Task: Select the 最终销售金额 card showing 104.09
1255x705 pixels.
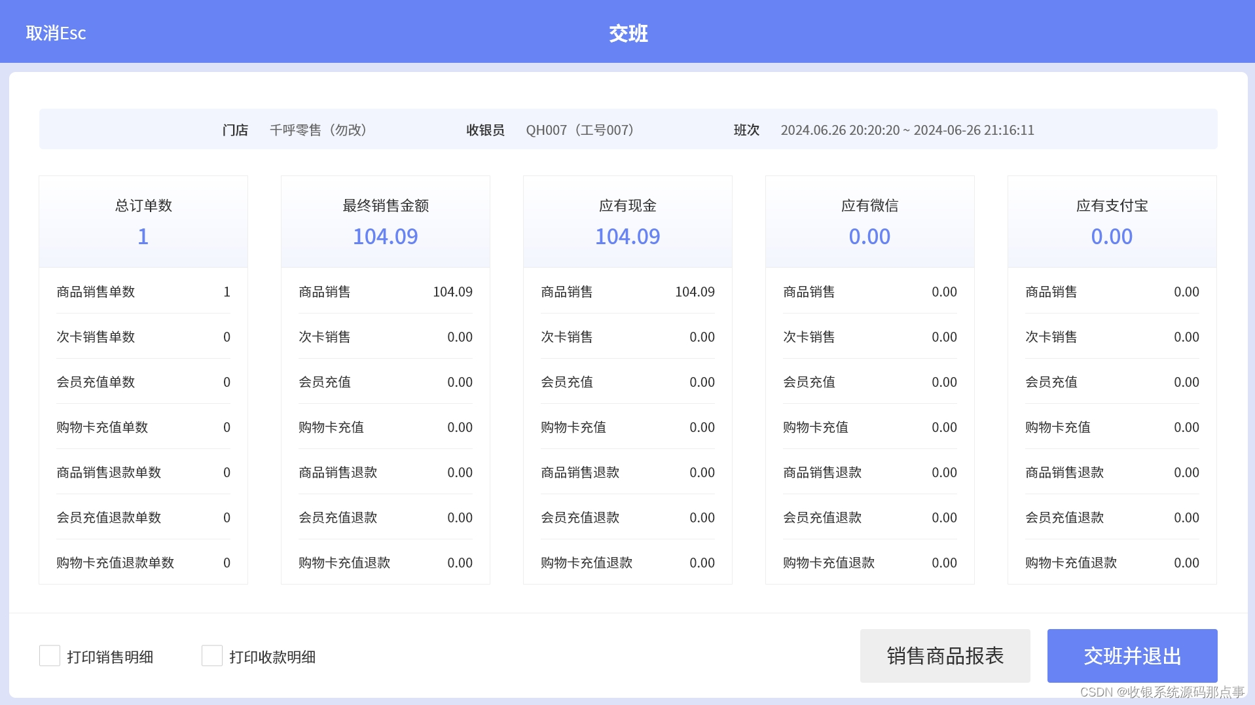Action: tap(385, 221)
